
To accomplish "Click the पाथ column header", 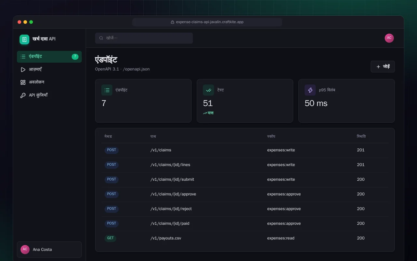I will (x=153, y=137).
